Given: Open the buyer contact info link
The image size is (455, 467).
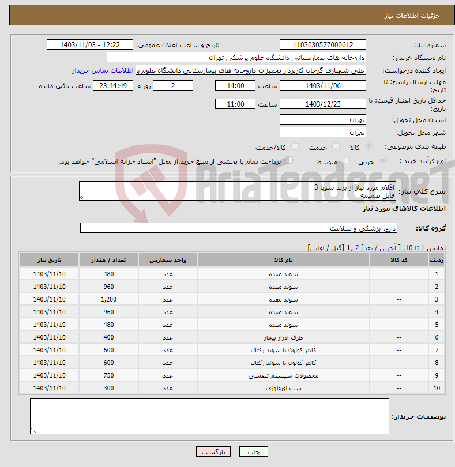Looking at the screenshot, I should coord(103,70).
